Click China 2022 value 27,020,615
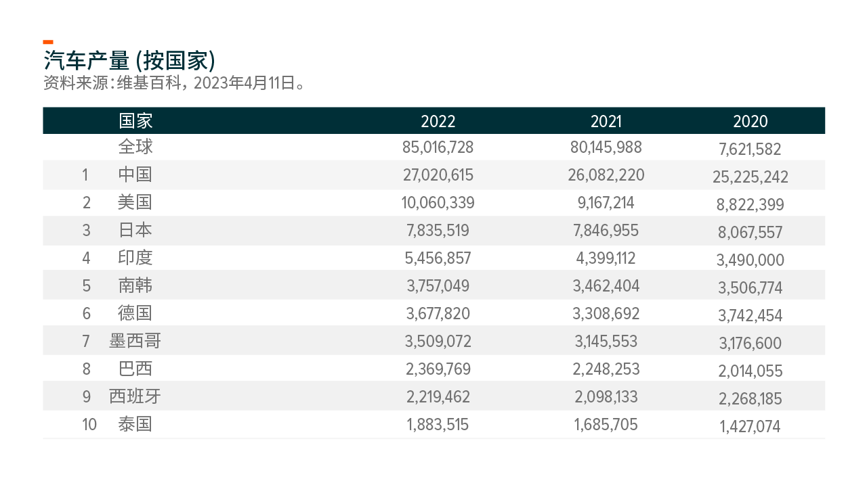Screen dimensions: 867x487 pyautogui.click(x=438, y=175)
